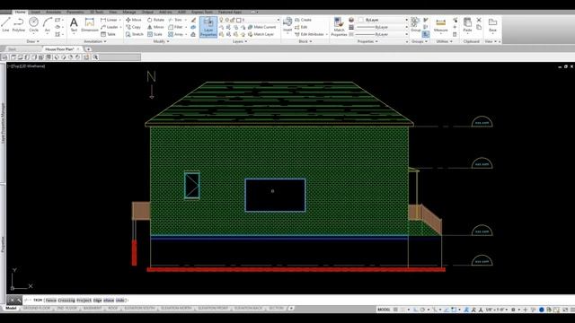
Task: Add a new drawing tab with plus
Action: pos(88,49)
